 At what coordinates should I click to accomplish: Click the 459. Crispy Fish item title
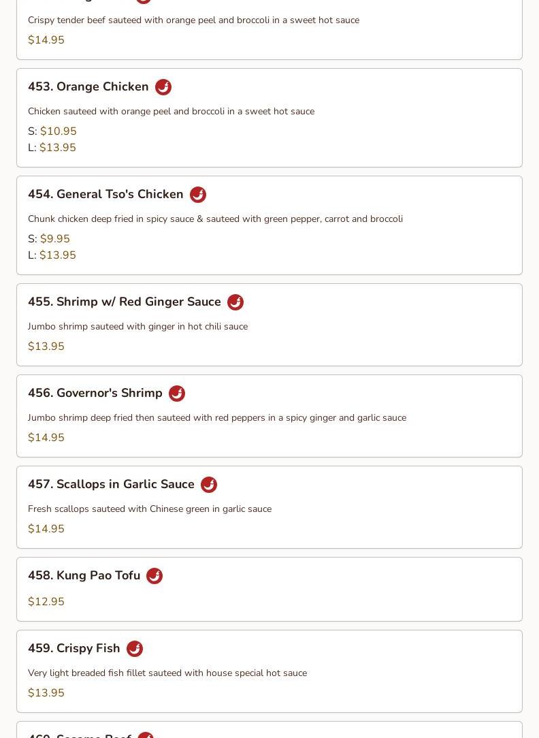(x=74, y=648)
